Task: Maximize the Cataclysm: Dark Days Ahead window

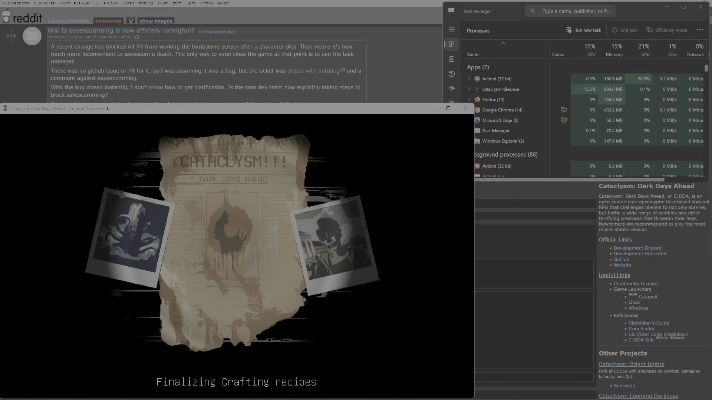Action: pos(448,108)
